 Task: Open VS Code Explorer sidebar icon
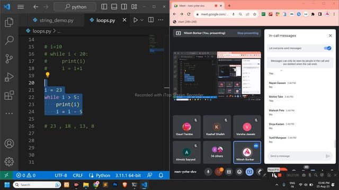pos(9,22)
